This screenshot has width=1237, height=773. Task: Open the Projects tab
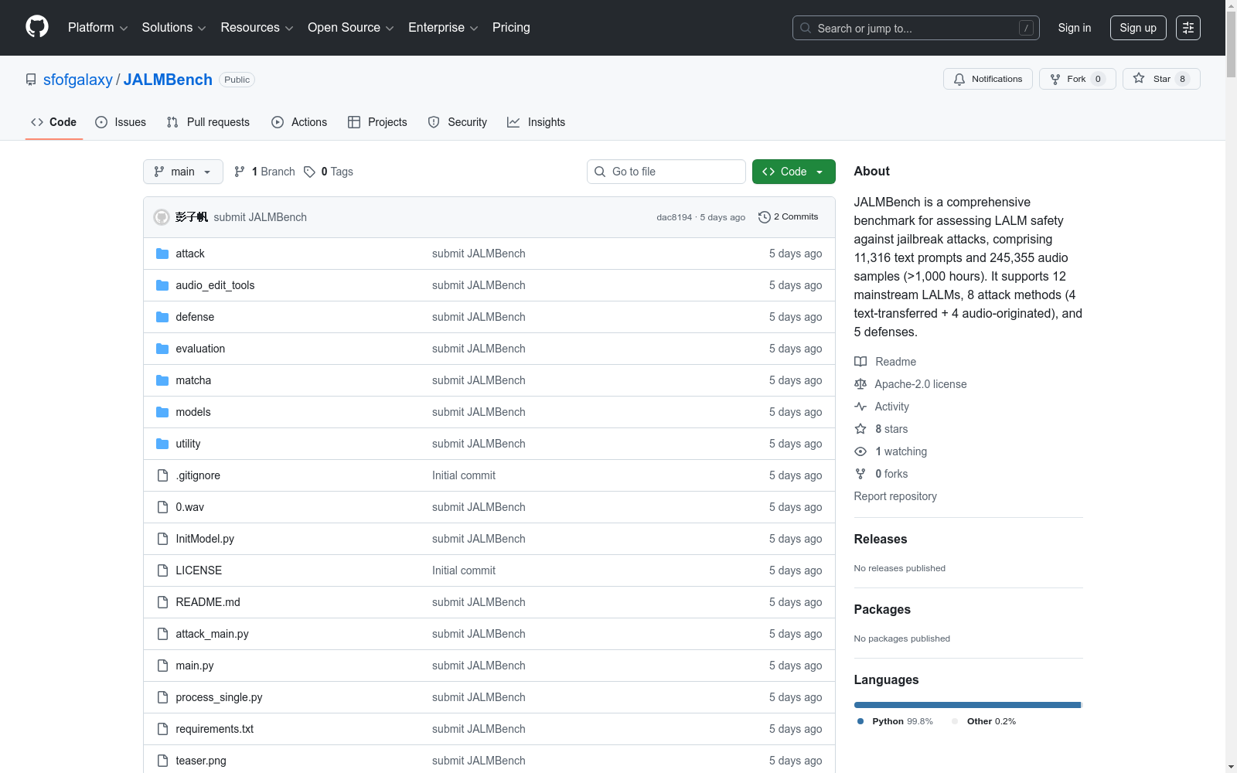coord(377,122)
